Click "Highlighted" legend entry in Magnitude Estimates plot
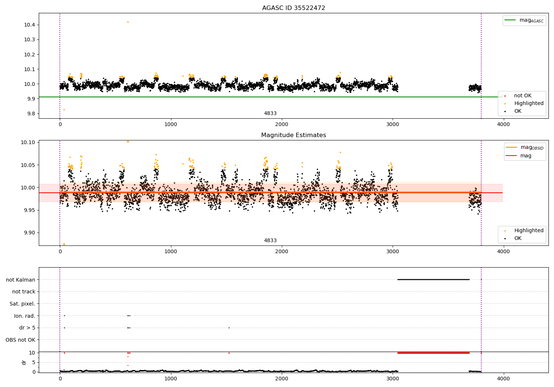554x387 pixels. pos(529,231)
